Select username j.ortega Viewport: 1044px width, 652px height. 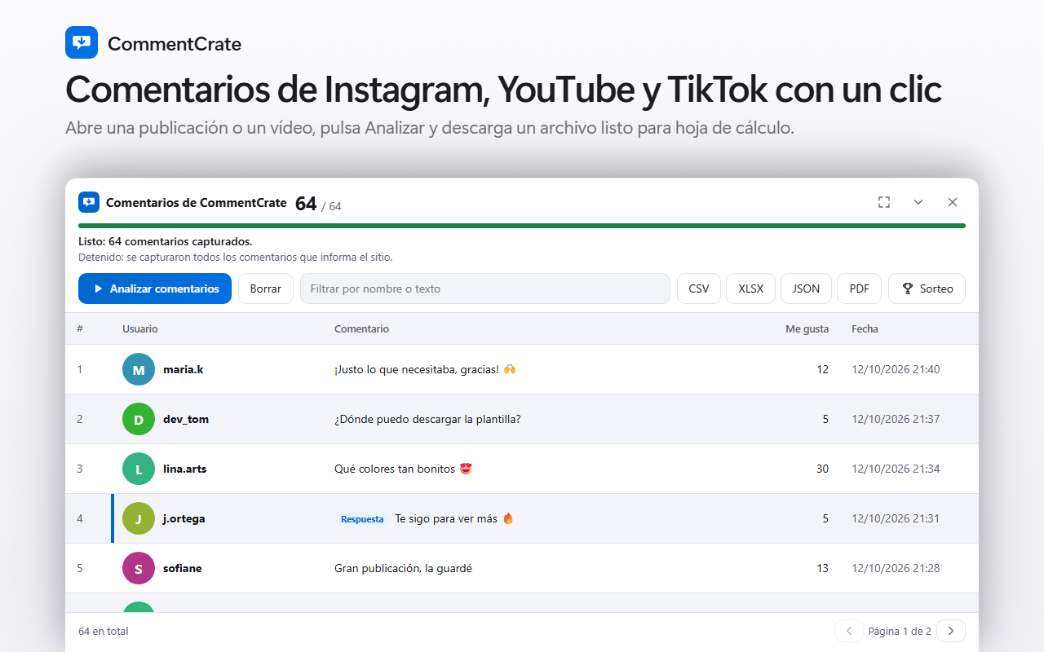click(184, 518)
